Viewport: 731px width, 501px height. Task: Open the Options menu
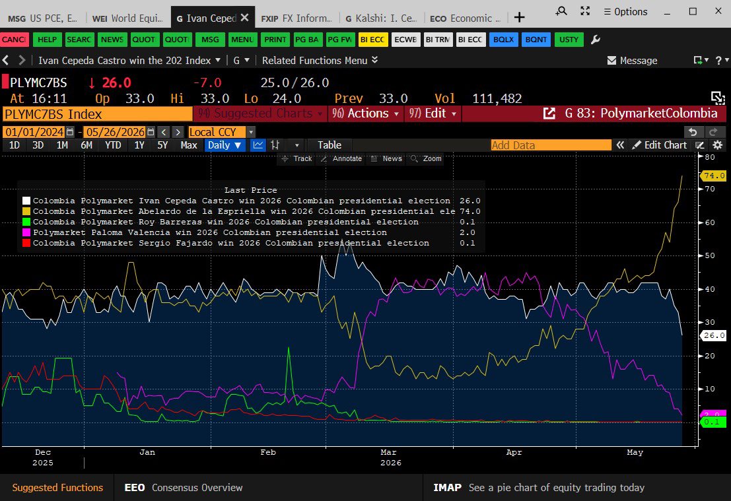pos(625,12)
